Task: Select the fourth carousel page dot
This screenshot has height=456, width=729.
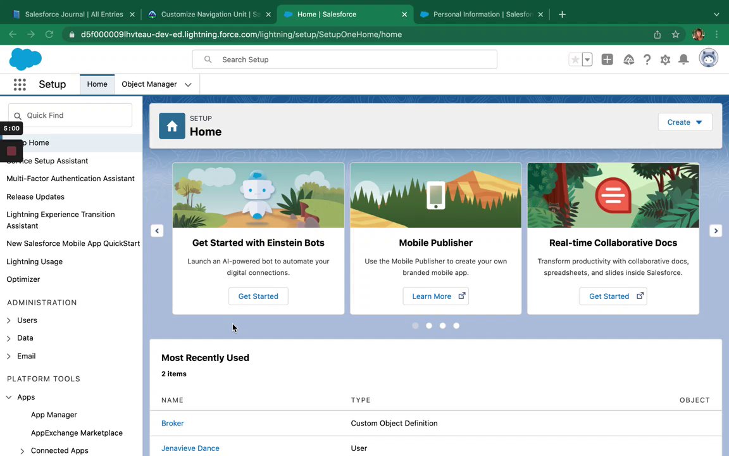Action: click(456, 326)
